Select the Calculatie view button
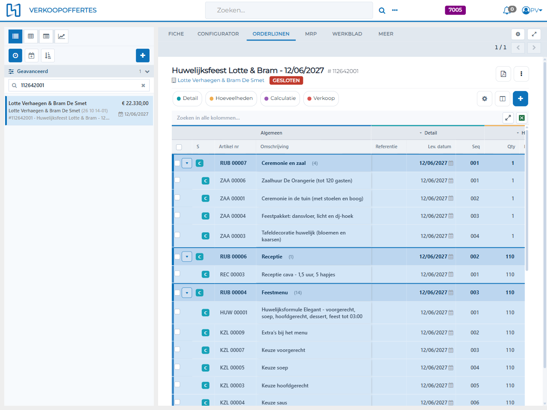Viewport: 547px width, 410px height. click(280, 99)
